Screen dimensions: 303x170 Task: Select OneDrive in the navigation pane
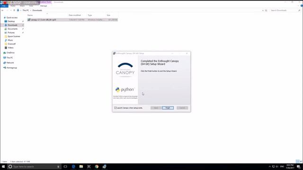pyautogui.click(x=10, y=52)
